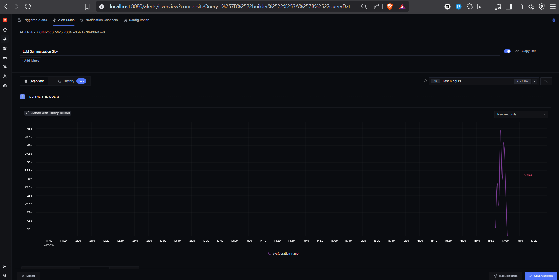Switch to the Configuration tab
The image size is (559, 280).
click(136, 20)
